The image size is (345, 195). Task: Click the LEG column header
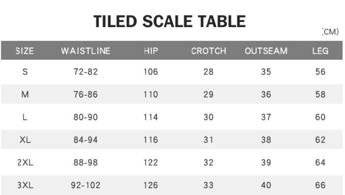pyautogui.click(x=320, y=51)
